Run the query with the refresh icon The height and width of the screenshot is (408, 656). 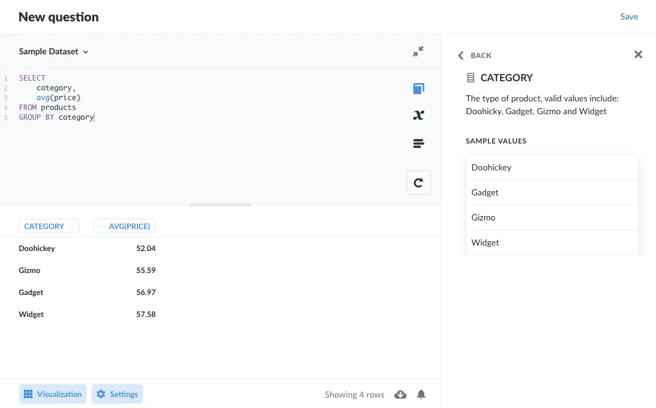click(x=419, y=182)
